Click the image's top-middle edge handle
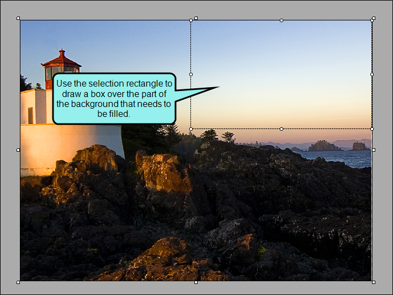Viewport: 393px width, 295px height. coord(196,18)
